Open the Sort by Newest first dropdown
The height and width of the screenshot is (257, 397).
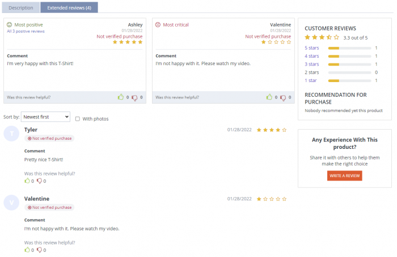[x=45, y=117]
